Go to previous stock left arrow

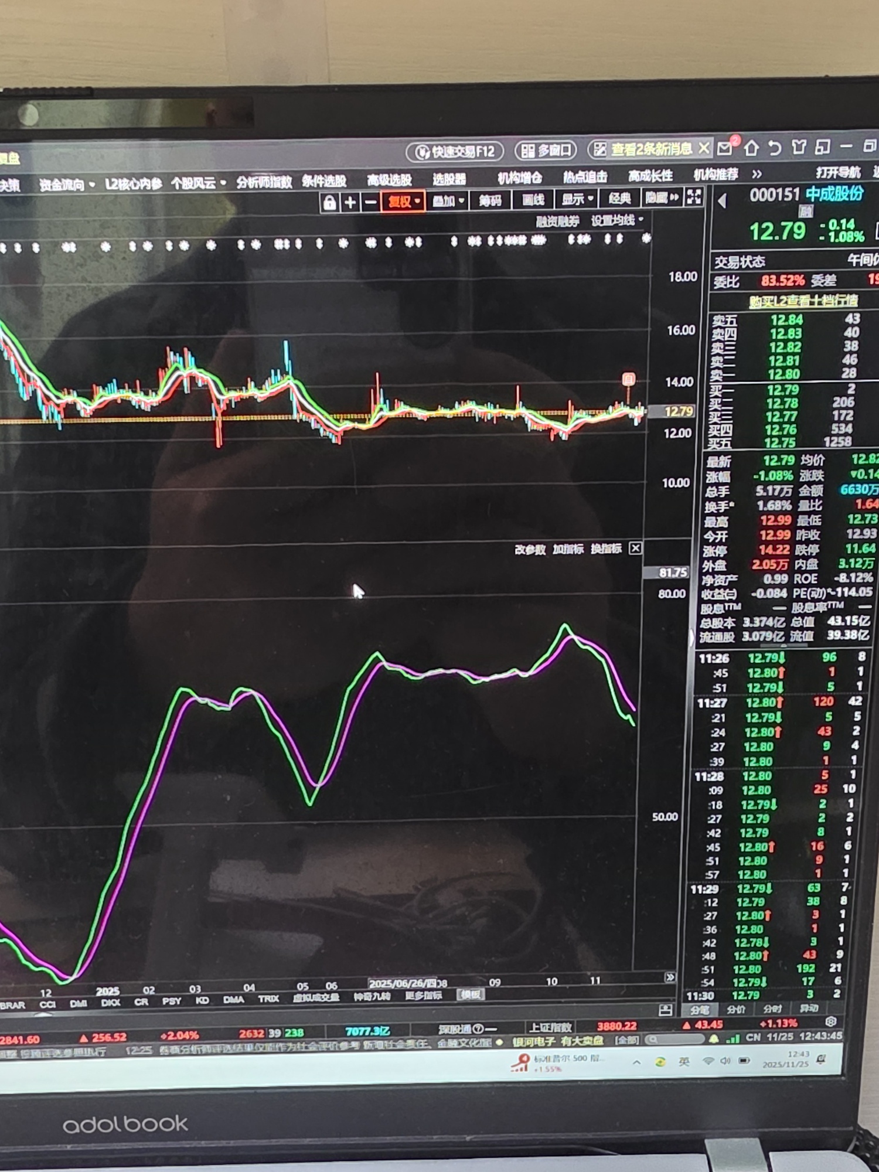click(x=722, y=201)
